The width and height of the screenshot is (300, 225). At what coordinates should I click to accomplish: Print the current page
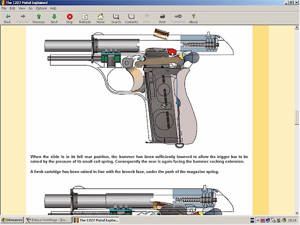point(162,19)
